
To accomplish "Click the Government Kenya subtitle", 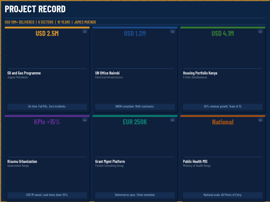I will click(18, 166).
